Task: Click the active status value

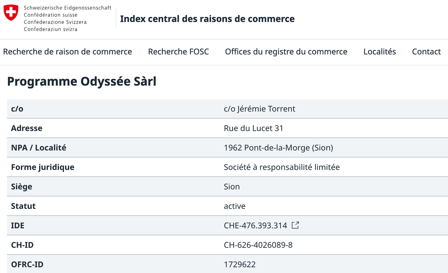Action: pyautogui.click(x=234, y=206)
